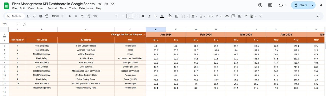Image resolution: width=326 pixels, height=96 pixels.
Task: Open the Name Box dropdown arrow
Action: pyautogui.click(x=18, y=24)
